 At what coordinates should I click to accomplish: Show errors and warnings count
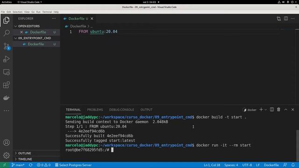pyautogui.click(x=43, y=165)
